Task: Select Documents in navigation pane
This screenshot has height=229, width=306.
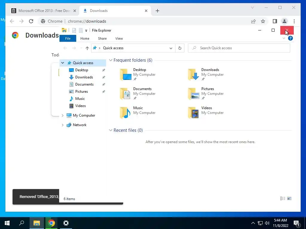Action: coord(84,84)
